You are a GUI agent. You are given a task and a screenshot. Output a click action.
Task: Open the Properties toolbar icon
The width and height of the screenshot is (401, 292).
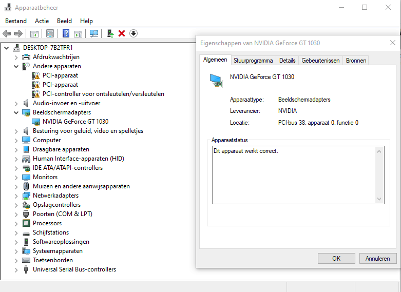[x=50, y=33]
